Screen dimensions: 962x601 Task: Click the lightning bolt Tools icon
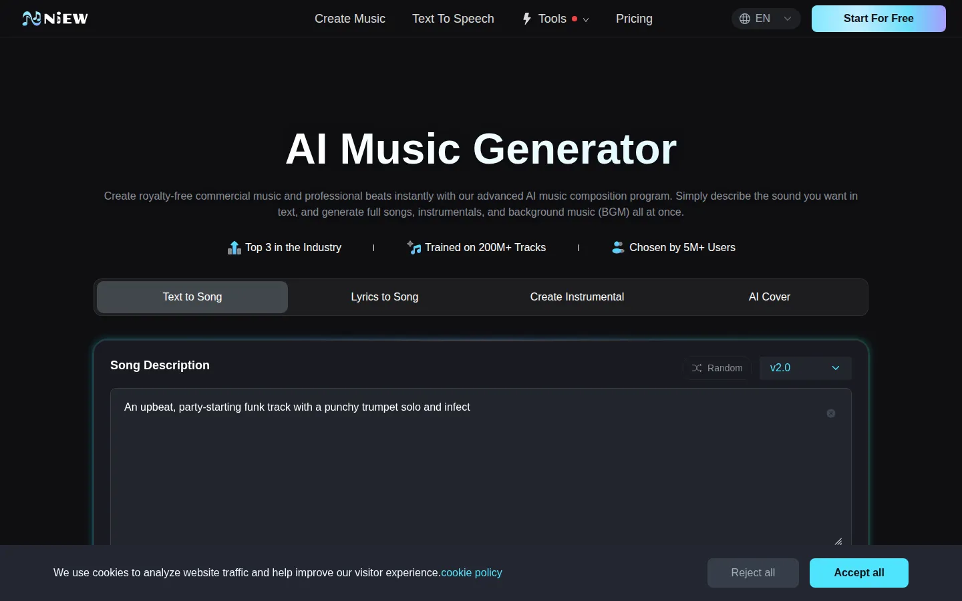[x=527, y=19]
